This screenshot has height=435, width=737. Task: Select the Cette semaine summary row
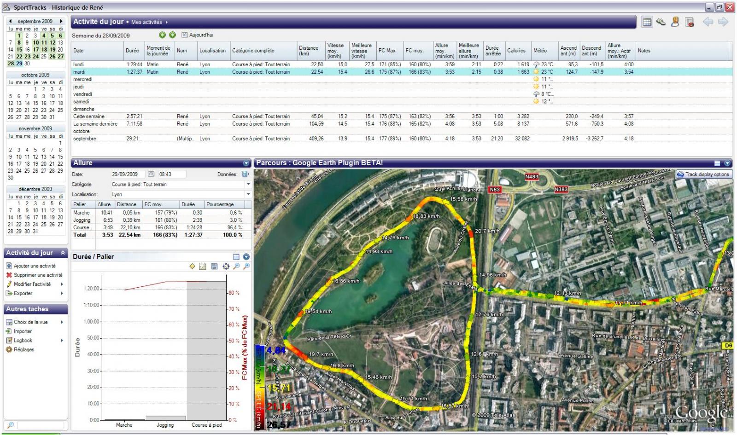pos(401,116)
